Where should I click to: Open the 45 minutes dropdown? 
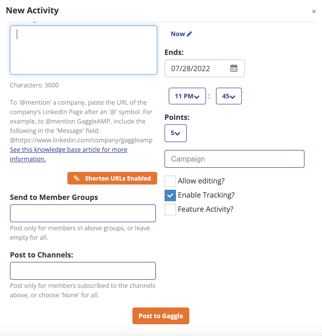tap(229, 96)
